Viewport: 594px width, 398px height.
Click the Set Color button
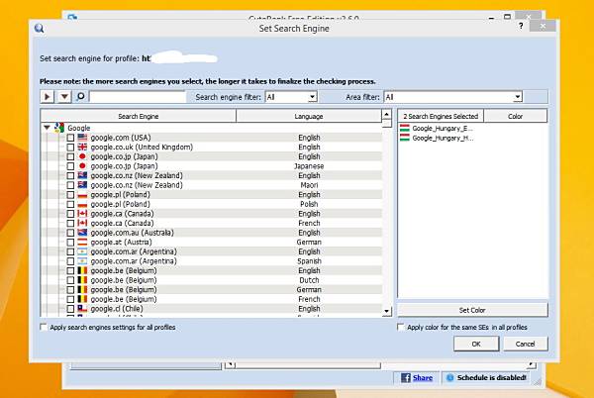[x=472, y=310]
